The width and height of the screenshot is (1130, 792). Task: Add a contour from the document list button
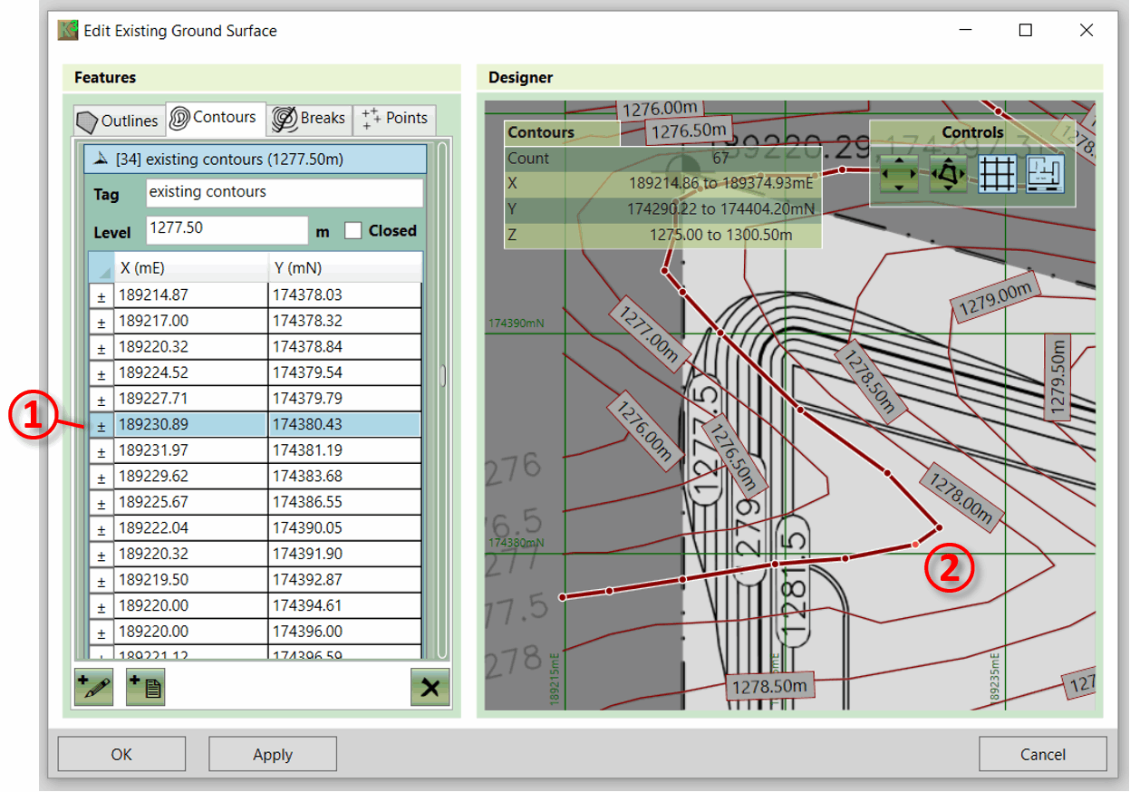[145, 687]
